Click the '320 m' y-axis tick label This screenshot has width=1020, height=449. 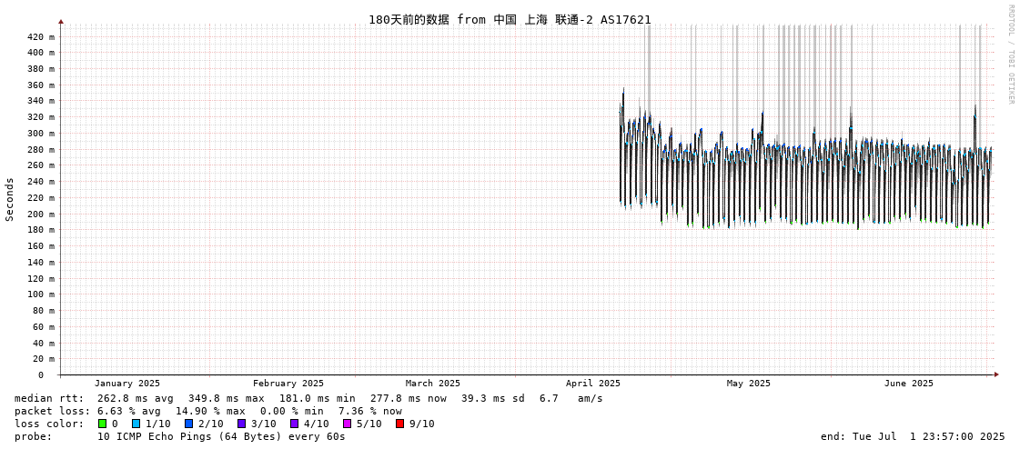click(x=41, y=117)
